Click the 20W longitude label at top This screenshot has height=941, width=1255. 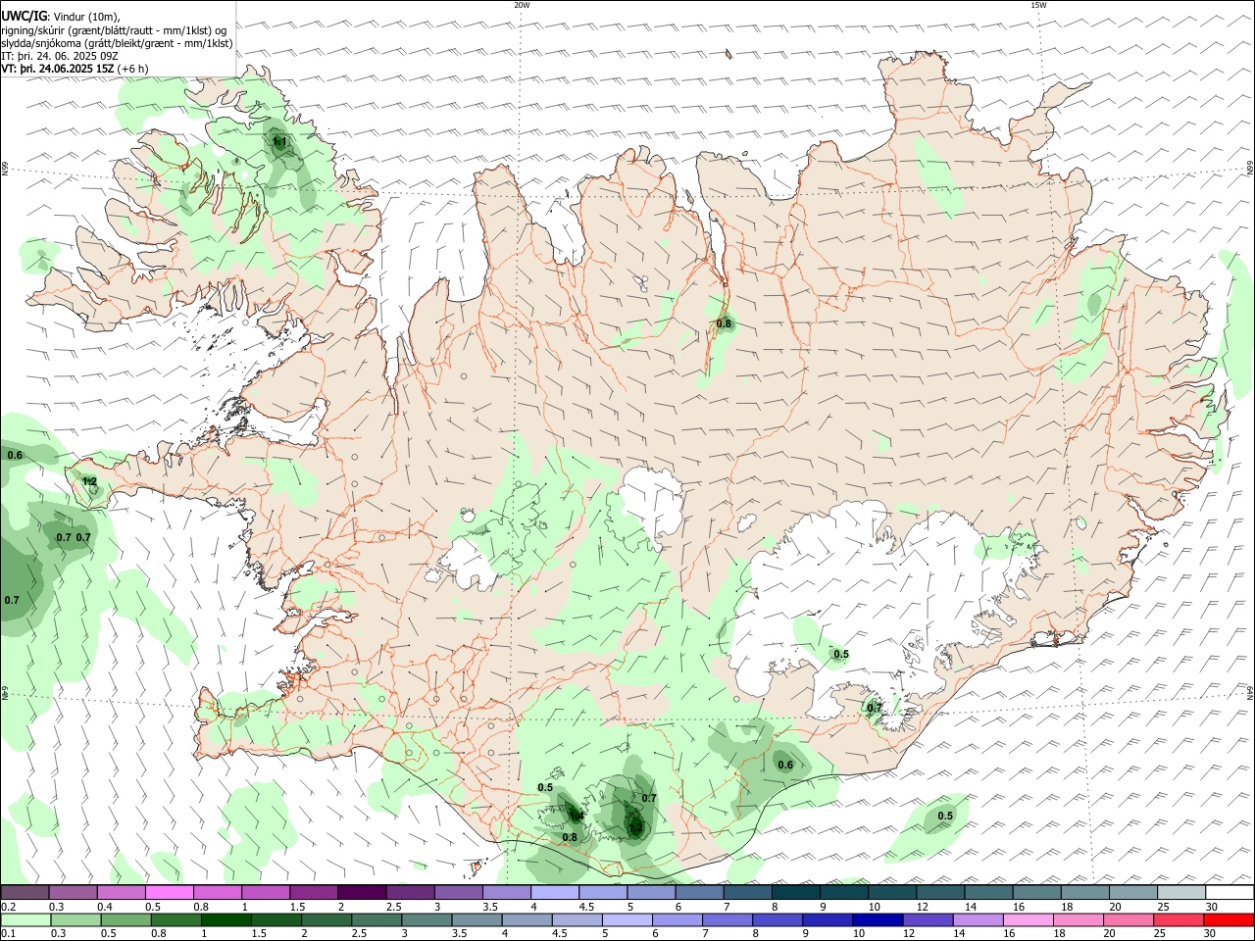[x=522, y=5]
